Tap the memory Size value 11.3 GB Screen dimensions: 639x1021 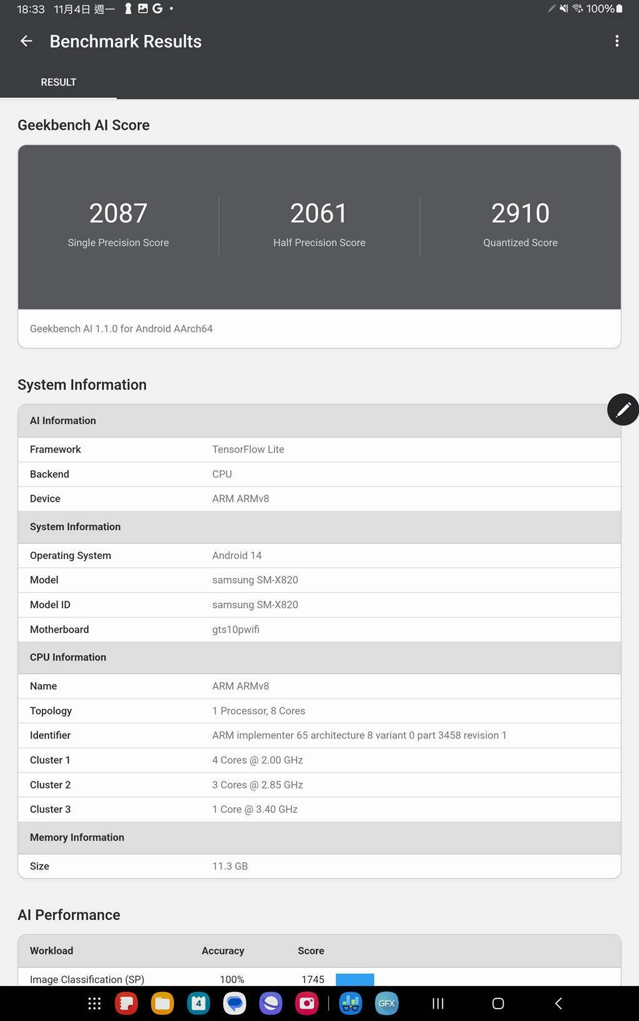[x=230, y=866]
